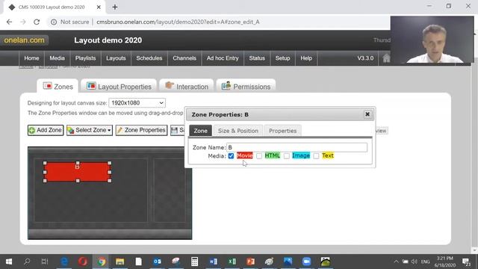The width and height of the screenshot is (478, 269).
Task: Switch to Chrome on the taskbar
Action: click(x=102, y=262)
